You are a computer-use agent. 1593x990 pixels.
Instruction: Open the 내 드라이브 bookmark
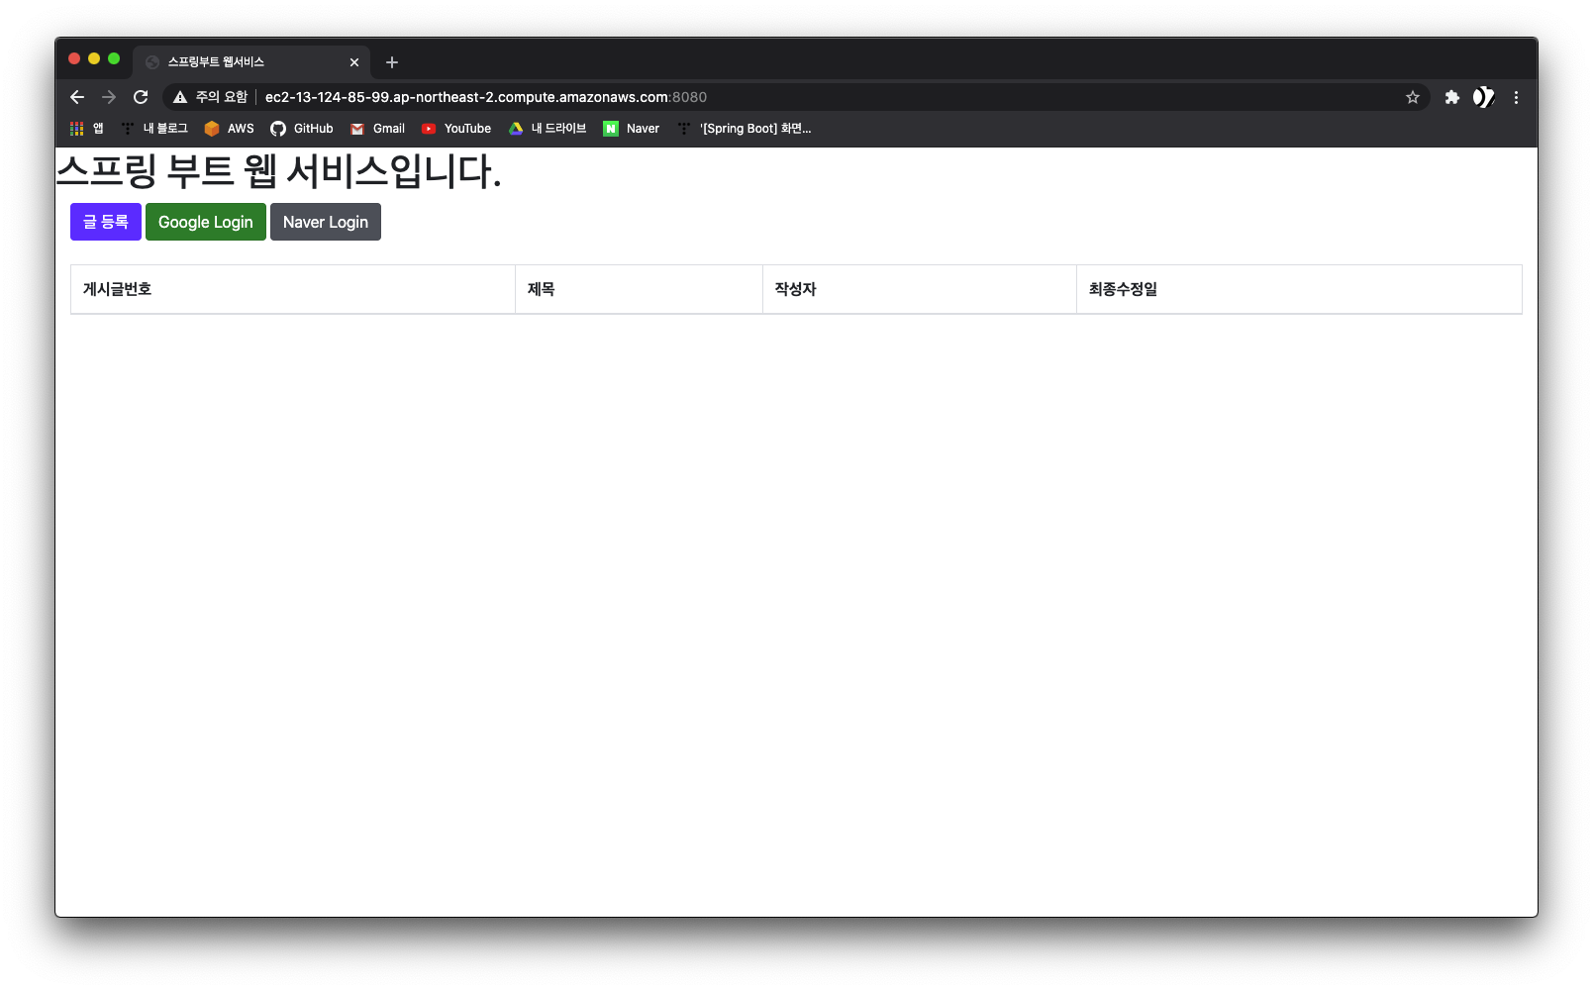(548, 129)
